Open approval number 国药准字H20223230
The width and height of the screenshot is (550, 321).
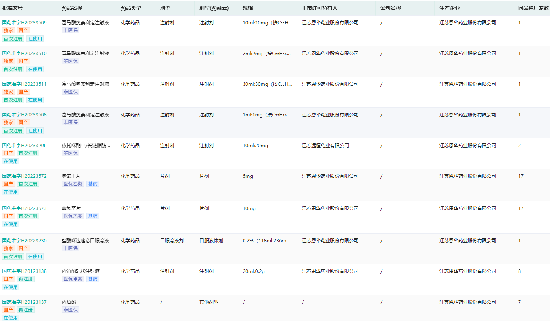pyautogui.click(x=24, y=241)
